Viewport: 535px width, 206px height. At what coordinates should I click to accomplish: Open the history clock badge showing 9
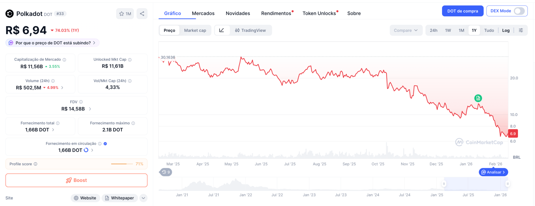click(166, 172)
